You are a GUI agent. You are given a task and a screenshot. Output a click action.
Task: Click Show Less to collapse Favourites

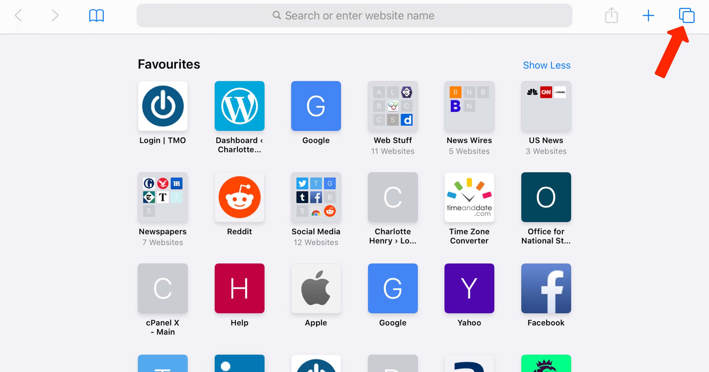click(547, 65)
